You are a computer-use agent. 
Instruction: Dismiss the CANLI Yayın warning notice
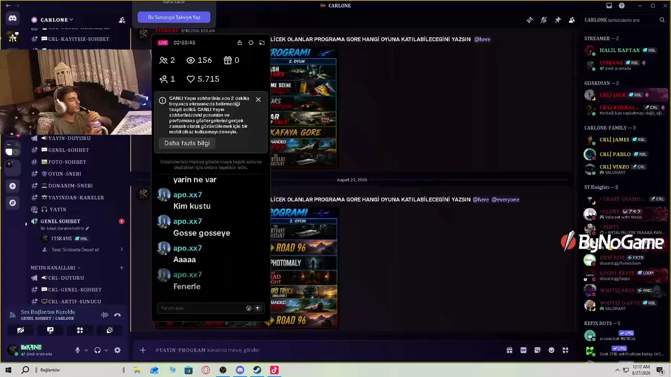258,99
